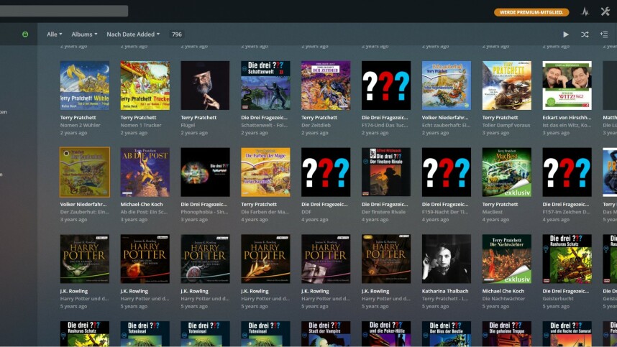The width and height of the screenshot is (617, 347).
Task: Tick the selection circle on Der Zauberhut cover
Action: coord(66,153)
